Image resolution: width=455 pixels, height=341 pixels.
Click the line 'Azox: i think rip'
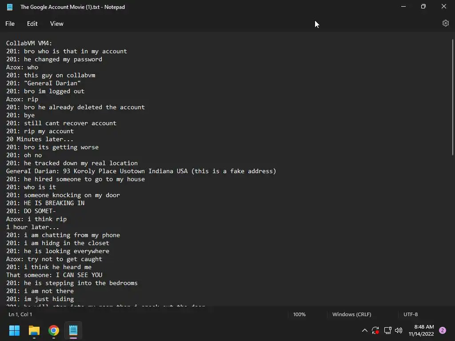tap(36, 219)
